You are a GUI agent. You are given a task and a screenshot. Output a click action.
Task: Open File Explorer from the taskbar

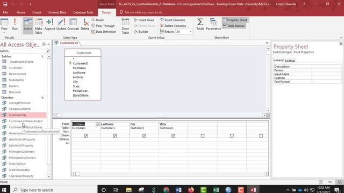128,190
